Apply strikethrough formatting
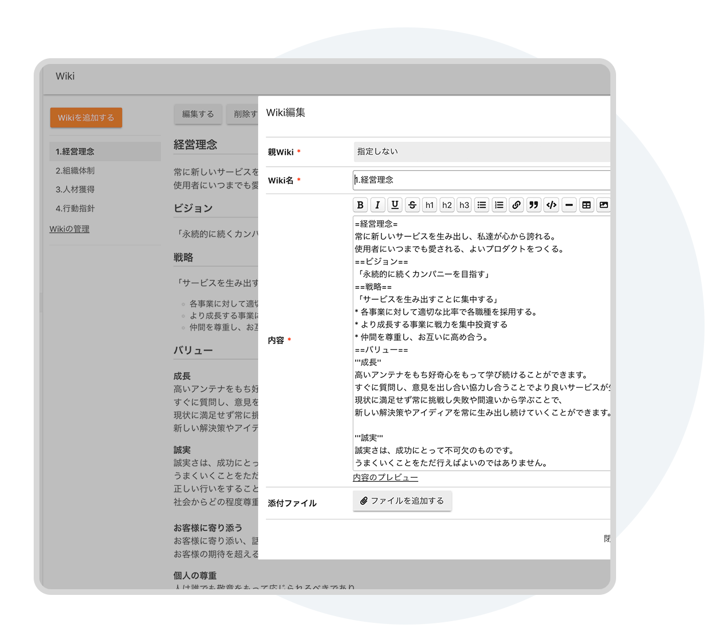This screenshot has width=708, height=628. (412, 204)
